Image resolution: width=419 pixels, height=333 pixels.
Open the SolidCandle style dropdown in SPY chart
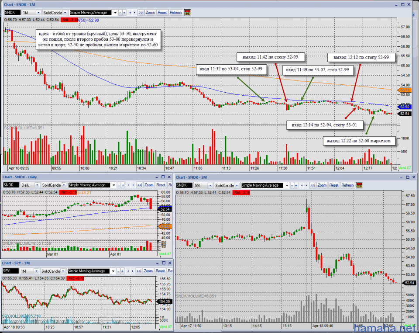63,271
